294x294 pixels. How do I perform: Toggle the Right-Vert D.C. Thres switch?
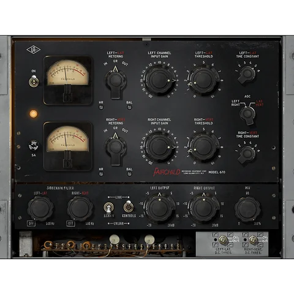(253, 239)
